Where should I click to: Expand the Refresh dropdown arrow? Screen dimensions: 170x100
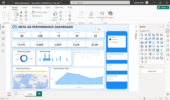pyautogui.click(x=42, y=16)
